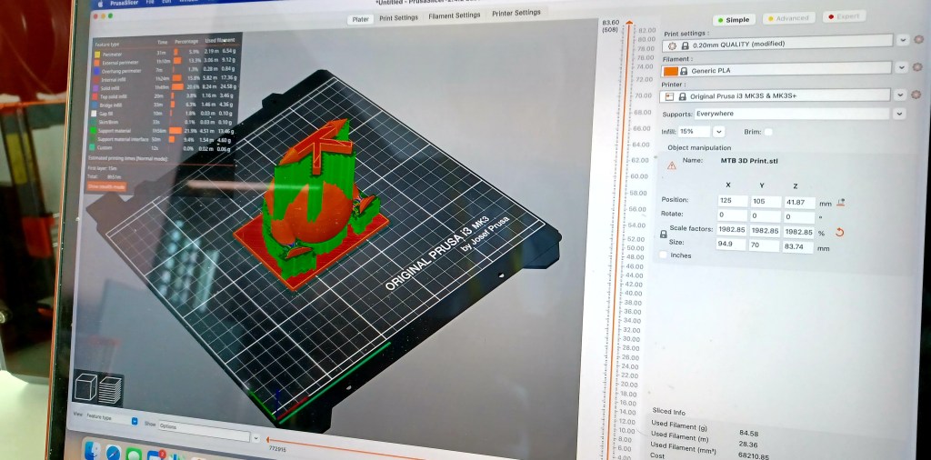This screenshot has height=460, width=931.
Task: Toggle the scale factors lock icon
Action: point(663,234)
